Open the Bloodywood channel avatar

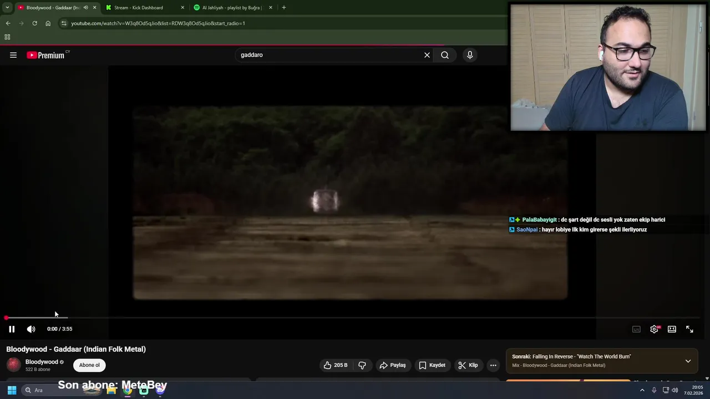pyautogui.click(x=13, y=365)
